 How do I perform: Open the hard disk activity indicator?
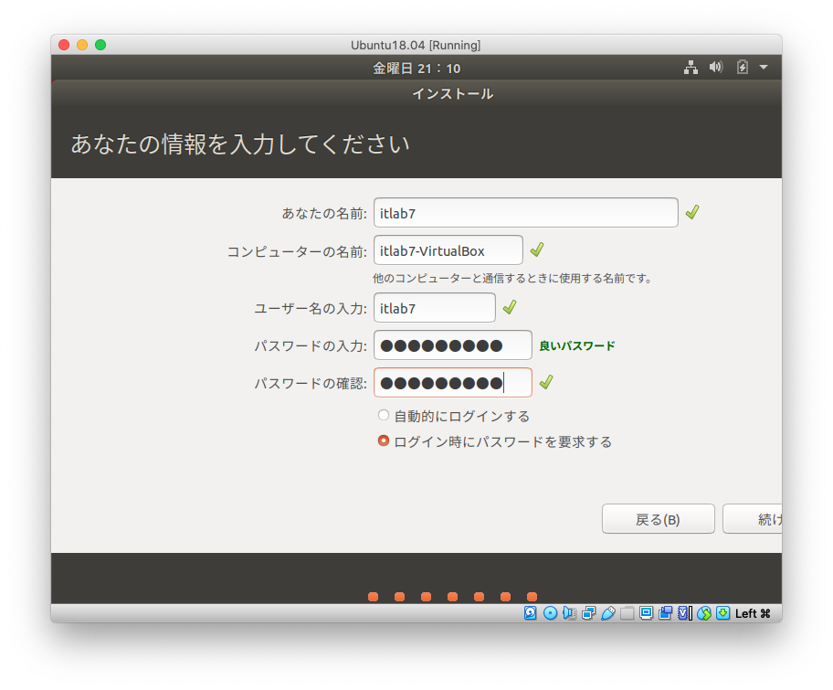(x=530, y=613)
